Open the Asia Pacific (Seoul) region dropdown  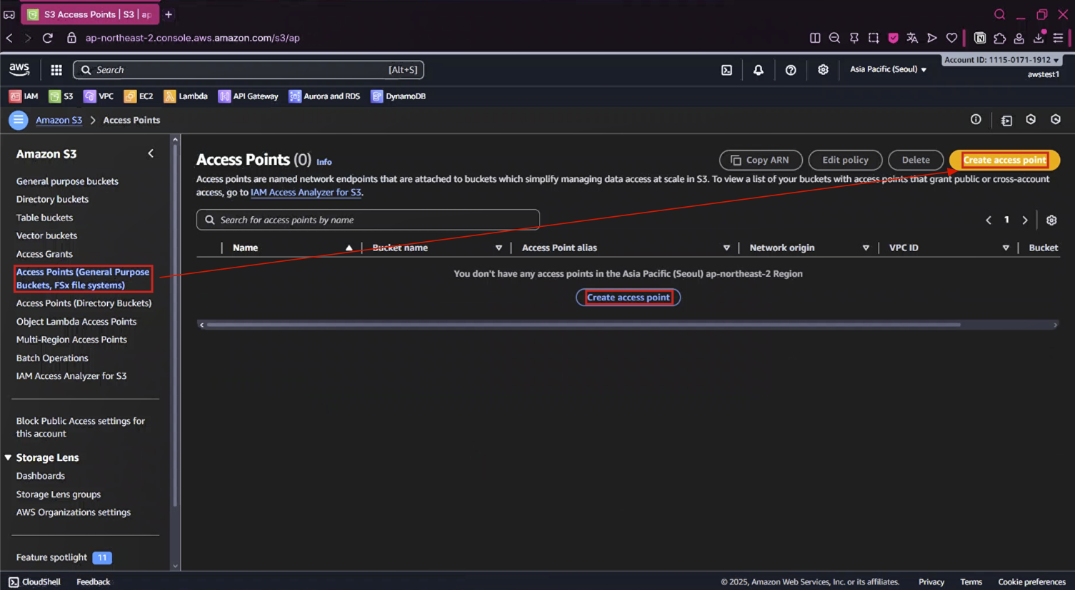(x=888, y=69)
